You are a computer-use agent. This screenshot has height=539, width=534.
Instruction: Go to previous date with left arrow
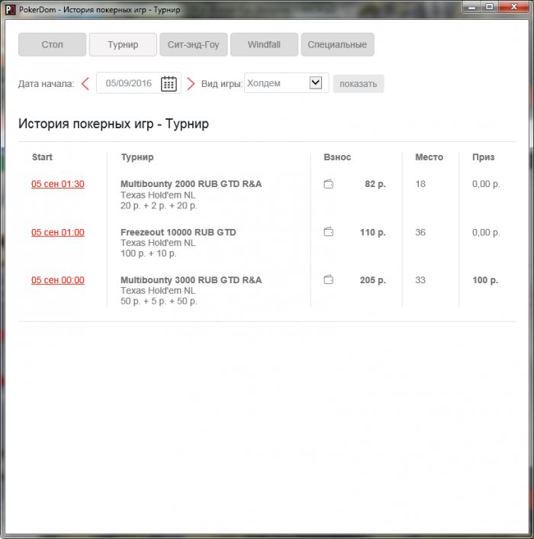click(85, 83)
